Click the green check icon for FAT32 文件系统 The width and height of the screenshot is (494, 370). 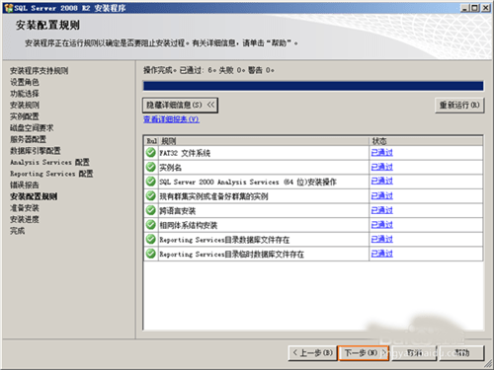[x=151, y=153]
